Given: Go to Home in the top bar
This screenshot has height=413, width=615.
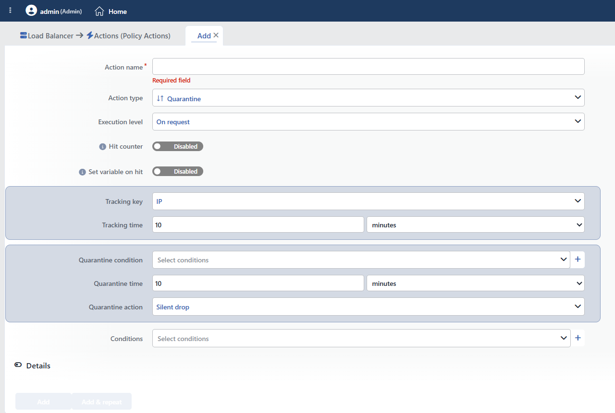Looking at the screenshot, I should (111, 11).
